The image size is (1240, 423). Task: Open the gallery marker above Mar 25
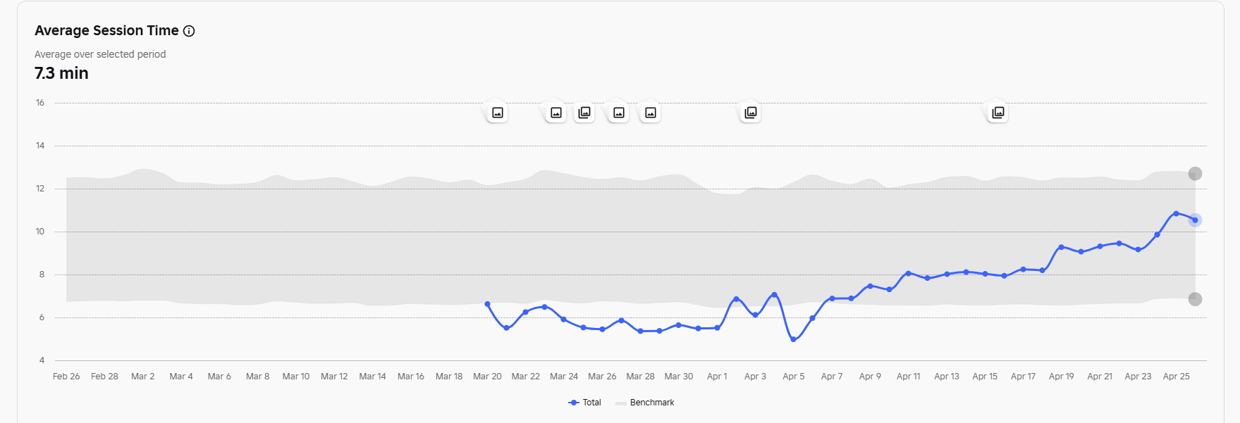584,113
